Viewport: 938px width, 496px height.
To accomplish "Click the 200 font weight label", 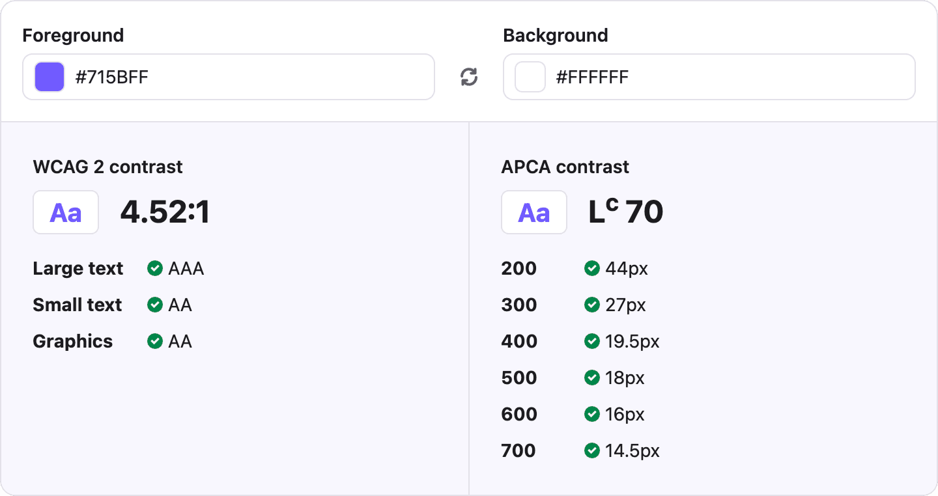I will click(519, 268).
